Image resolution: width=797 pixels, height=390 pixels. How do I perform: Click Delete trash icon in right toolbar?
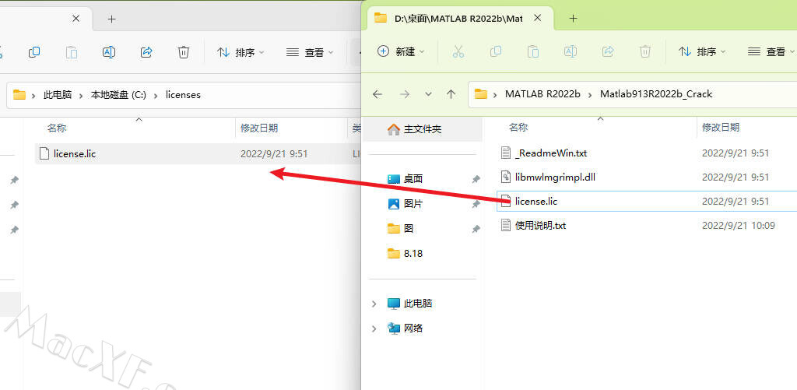click(x=645, y=51)
